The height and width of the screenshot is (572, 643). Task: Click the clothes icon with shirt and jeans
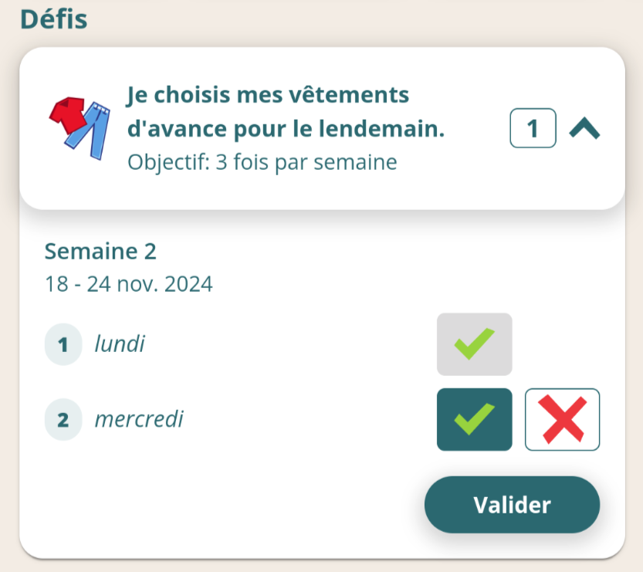80,128
